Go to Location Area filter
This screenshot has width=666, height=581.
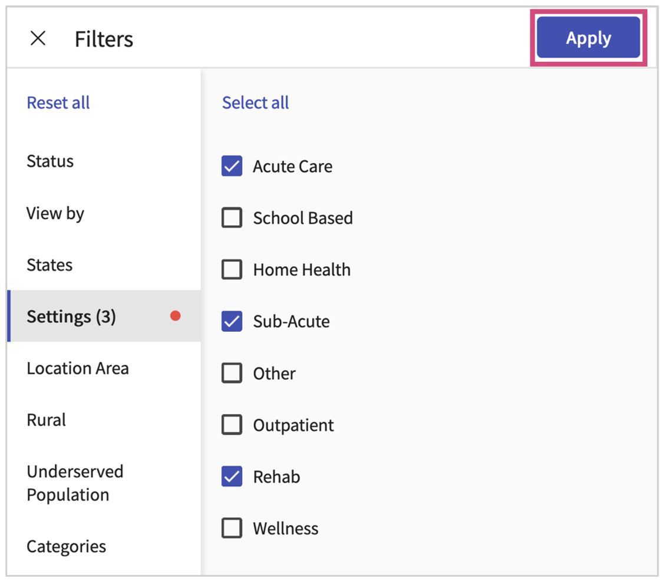[77, 368]
